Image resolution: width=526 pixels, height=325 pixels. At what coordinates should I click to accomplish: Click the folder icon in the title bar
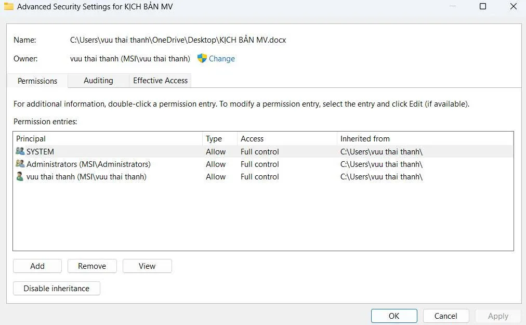coord(9,6)
